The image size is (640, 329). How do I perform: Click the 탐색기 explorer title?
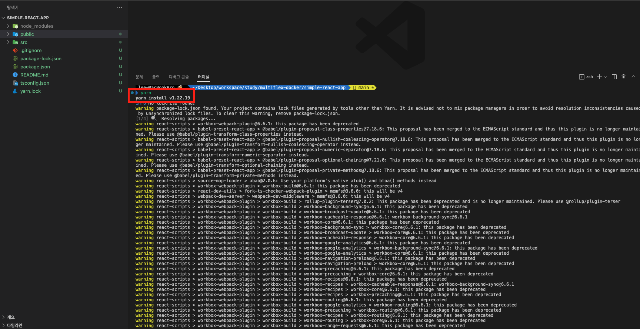(13, 7)
